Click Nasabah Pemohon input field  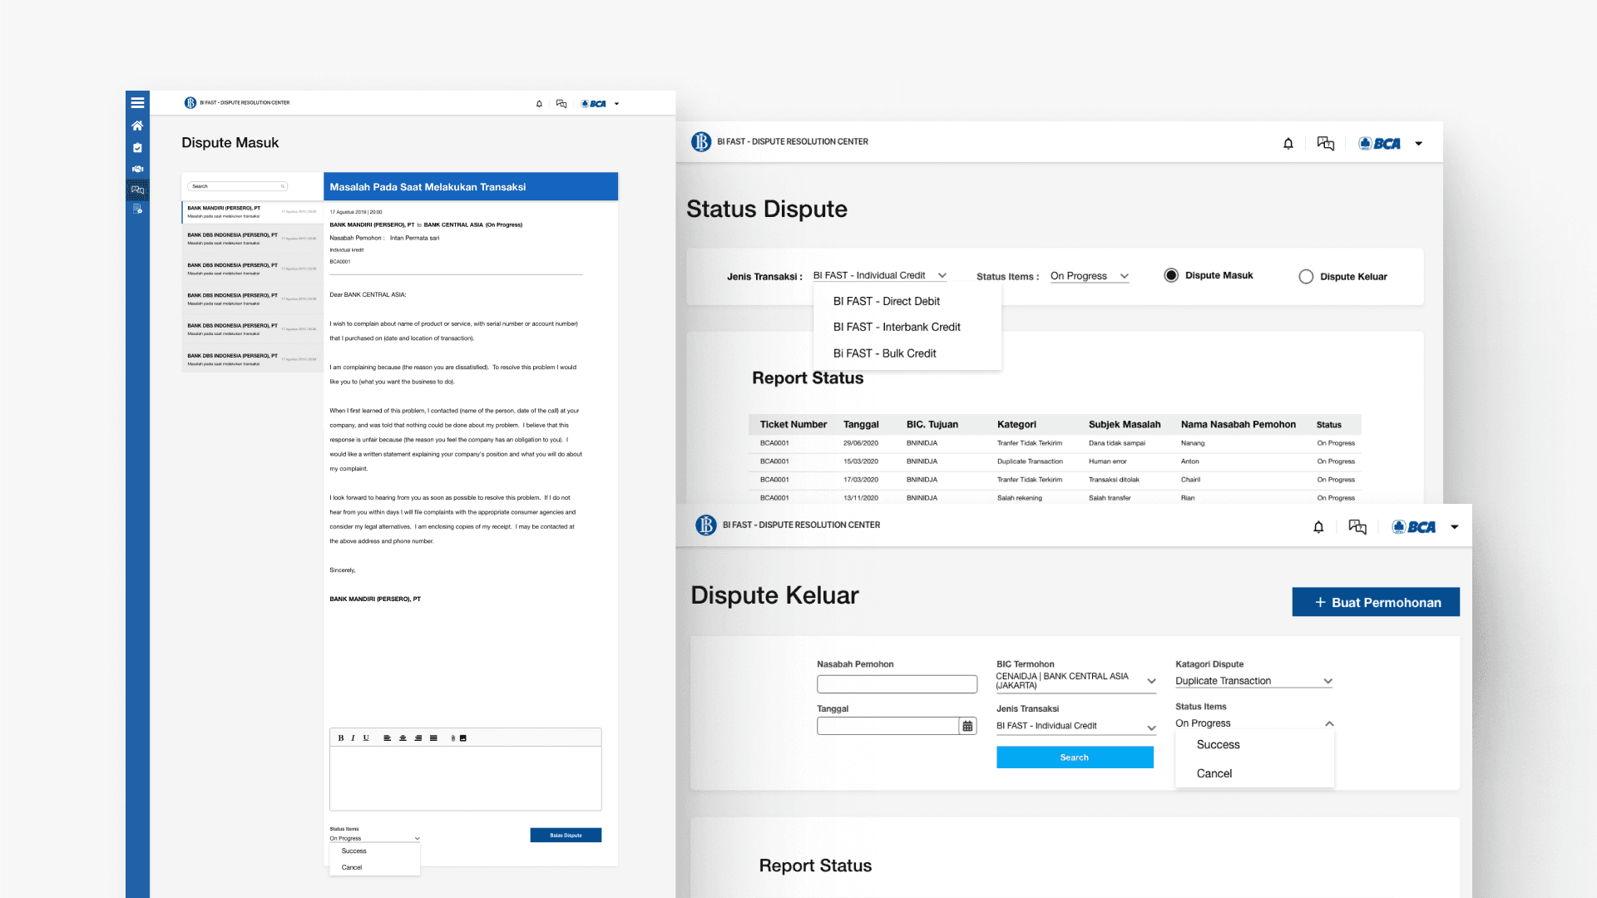(x=897, y=683)
